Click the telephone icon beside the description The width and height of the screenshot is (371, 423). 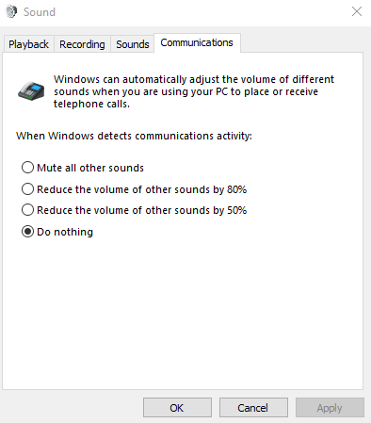[31, 91]
